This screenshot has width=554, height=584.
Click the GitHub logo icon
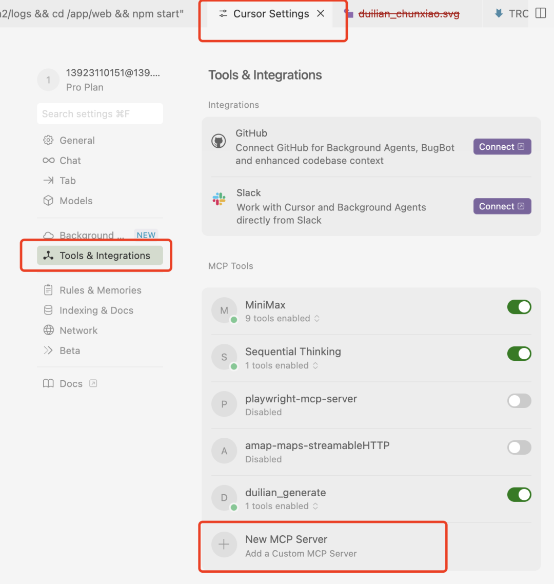pos(219,141)
